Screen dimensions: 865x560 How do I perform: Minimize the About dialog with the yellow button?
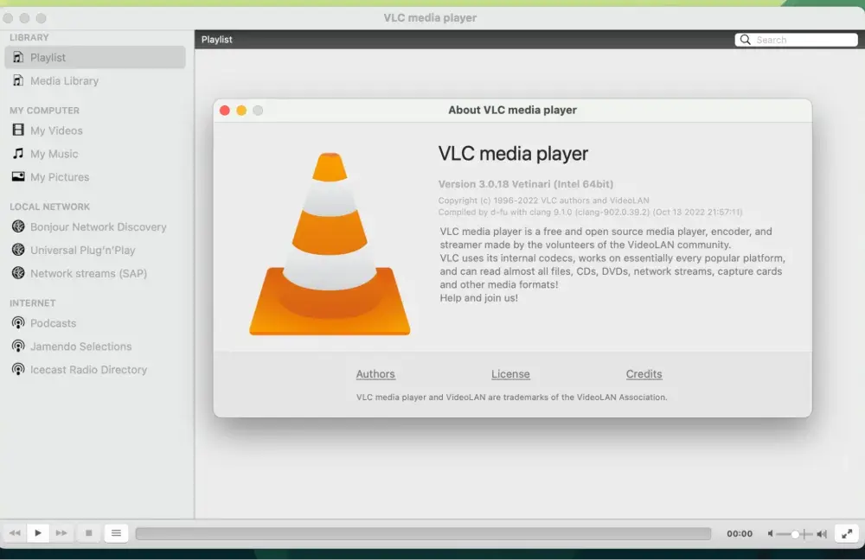coord(241,111)
